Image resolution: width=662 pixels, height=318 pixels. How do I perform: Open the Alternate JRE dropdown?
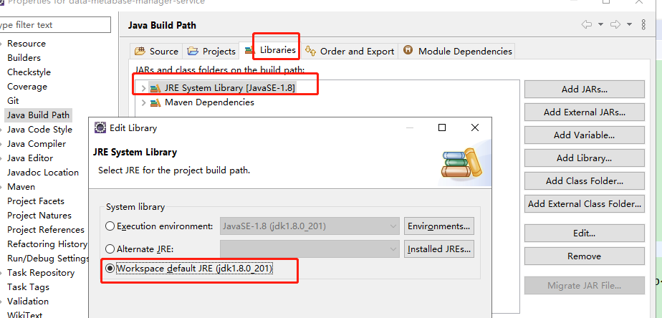click(x=310, y=249)
